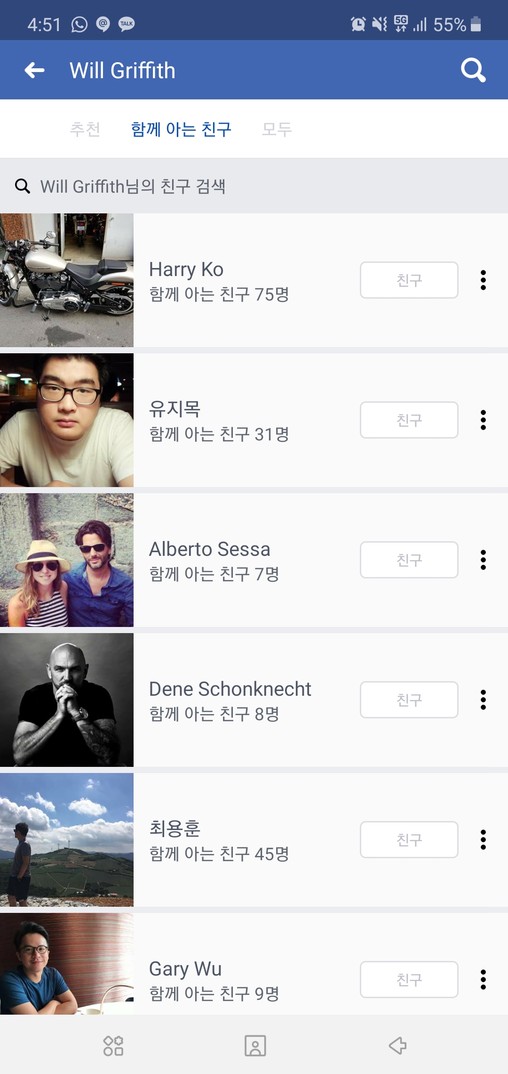Open more options for Harry Ko
This screenshot has height=1074, width=508.
coord(483,280)
